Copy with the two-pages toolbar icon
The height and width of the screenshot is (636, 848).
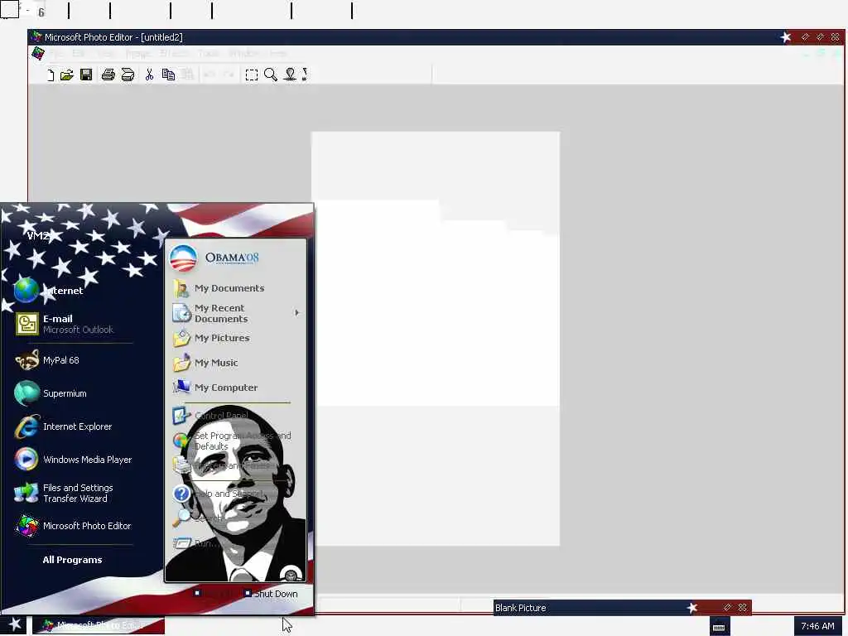pyautogui.click(x=168, y=75)
